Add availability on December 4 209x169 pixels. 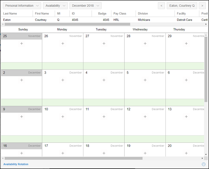click(104, 80)
